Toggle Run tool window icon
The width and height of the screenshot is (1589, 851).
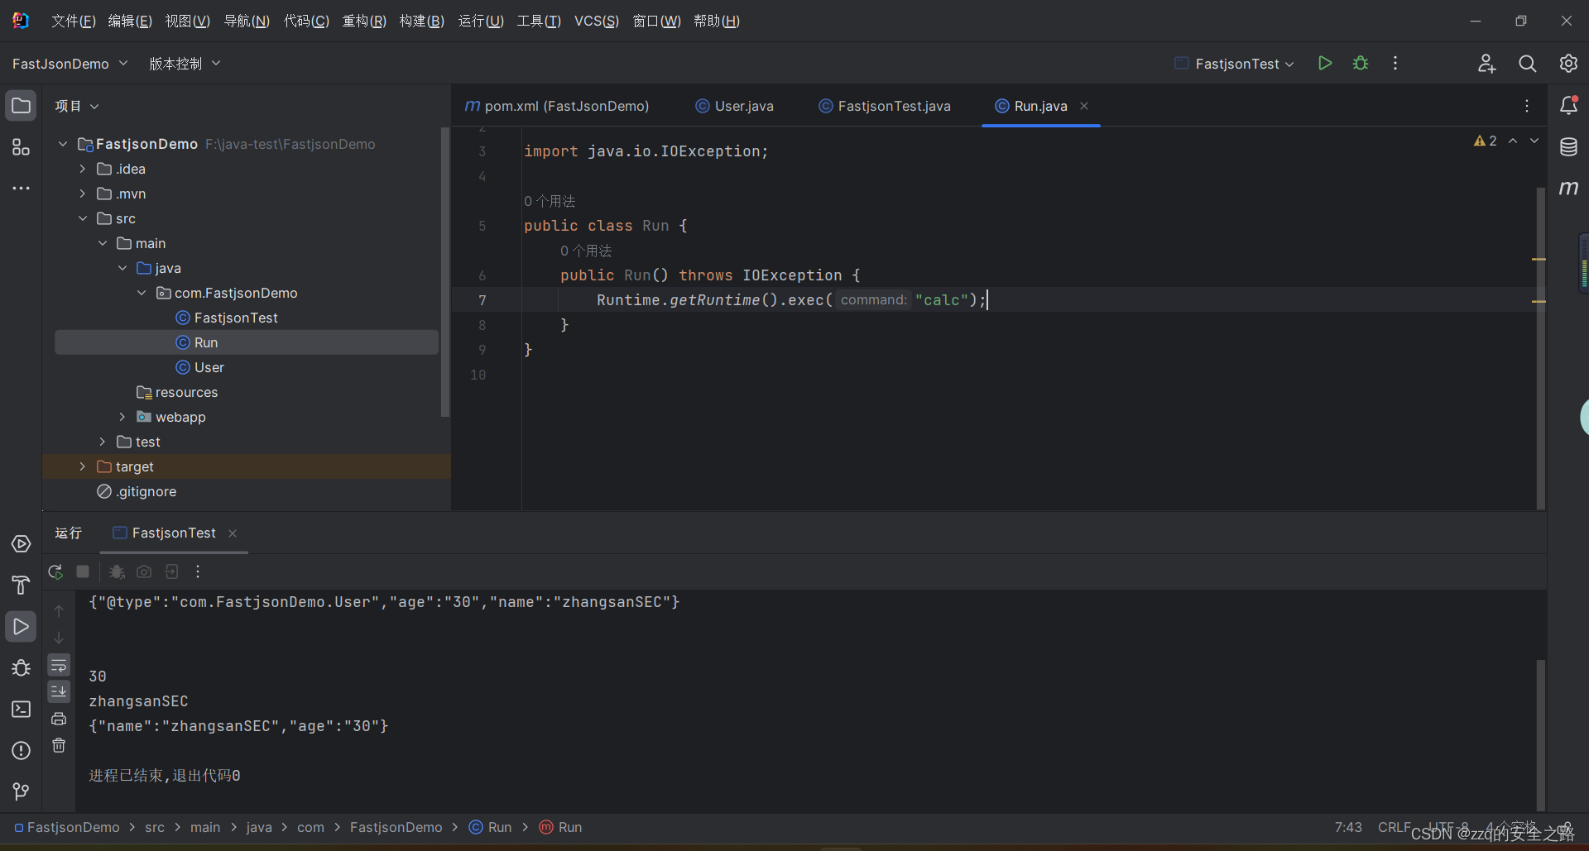click(21, 626)
